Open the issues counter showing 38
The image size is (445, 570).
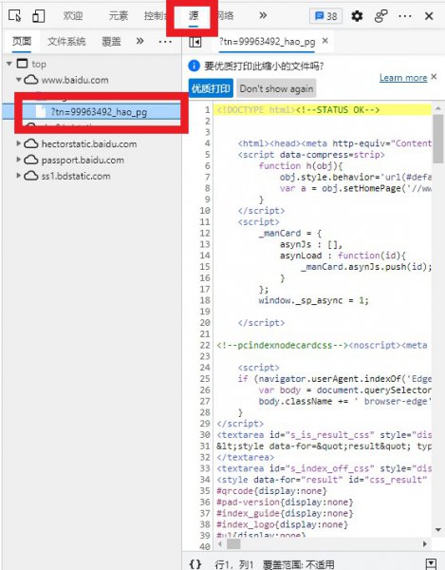coord(325,16)
